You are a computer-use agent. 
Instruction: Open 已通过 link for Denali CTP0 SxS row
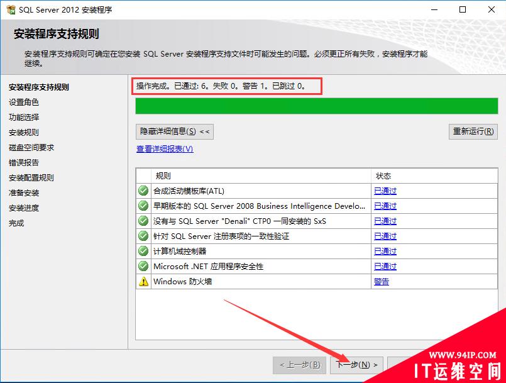pyautogui.click(x=385, y=221)
